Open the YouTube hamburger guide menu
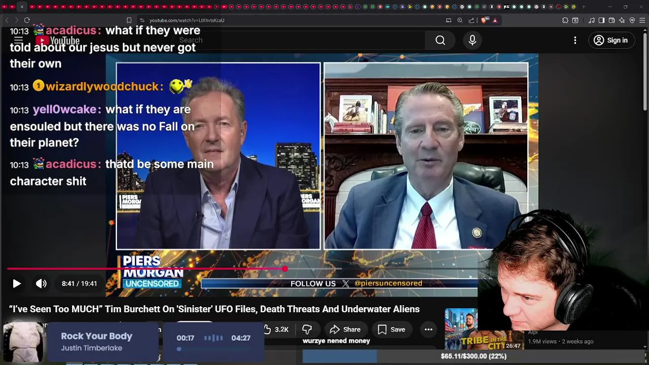This screenshot has height=365, width=649. pos(18,40)
